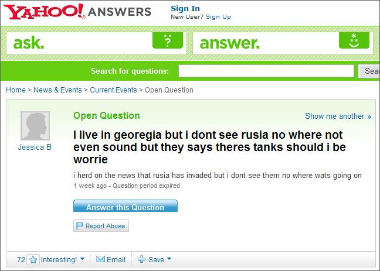The width and height of the screenshot is (380, 271).
Task: Open Jessica B's avatar thumbnail
Action: (35, 126)
